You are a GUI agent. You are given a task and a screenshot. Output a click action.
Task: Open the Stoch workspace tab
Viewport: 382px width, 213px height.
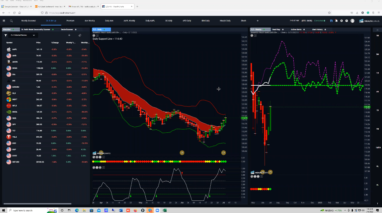click(243, 21)
